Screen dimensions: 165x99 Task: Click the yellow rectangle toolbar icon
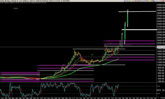tap(149, 1)
